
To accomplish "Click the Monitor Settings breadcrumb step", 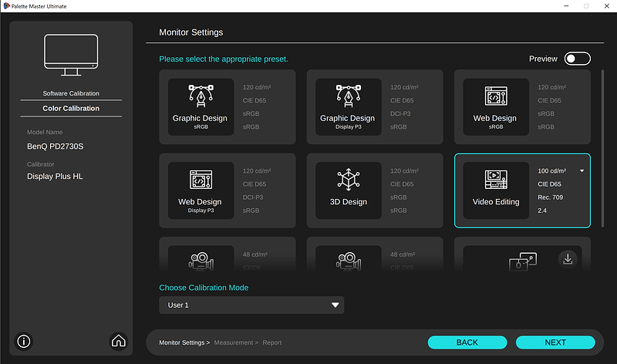I will coord(184,342).
